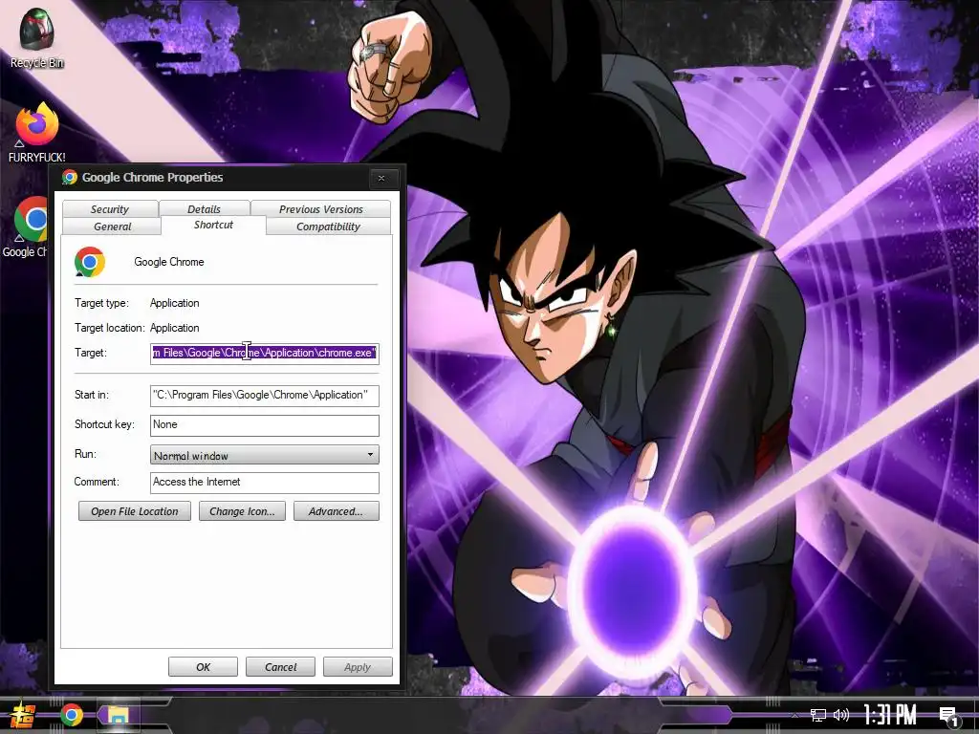This screenshot has height=734, width=979.
Task: Show hidden tray icons chevron
Action: coord(794,715)
